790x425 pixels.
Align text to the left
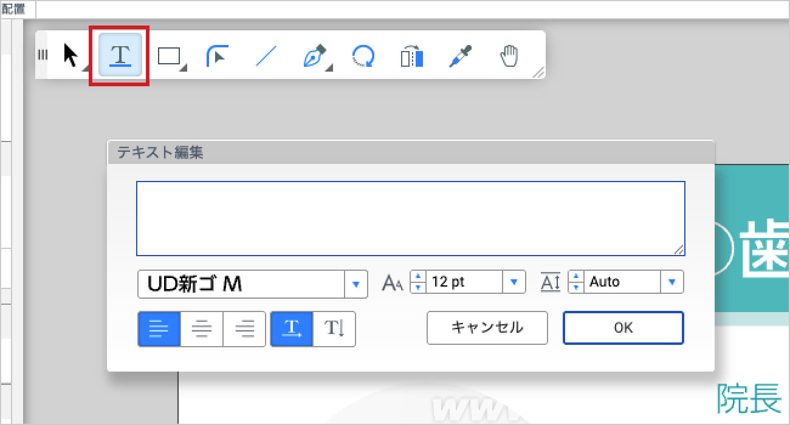tap(159, 329)
